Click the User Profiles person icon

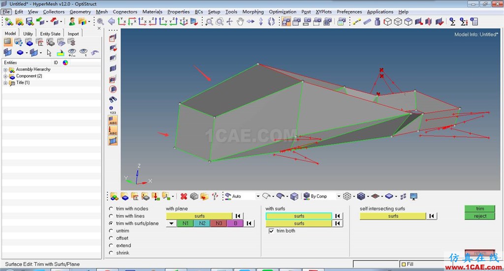coord(72,22)
